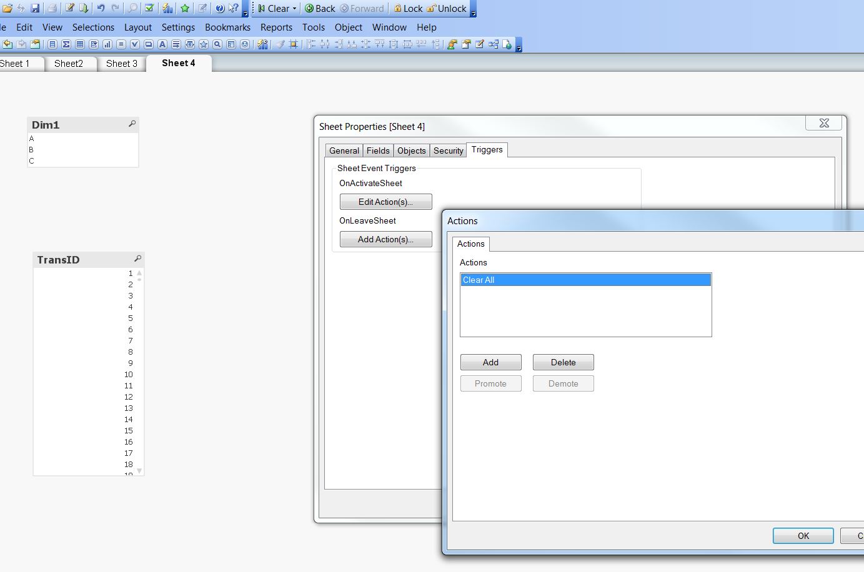Image resolution: width=864 pixels, height=572 pixels.
Task: Open Quick Chart wizard in design toolbar
Action: click(x=262, y=44)
